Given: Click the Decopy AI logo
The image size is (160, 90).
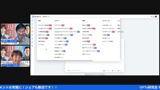Looking at the screenshot, I should [x=36, y=16].
